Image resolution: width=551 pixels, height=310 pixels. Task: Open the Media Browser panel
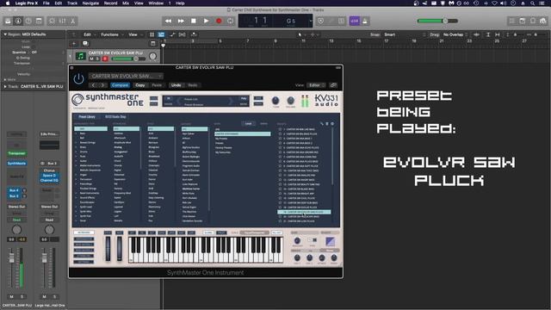tap(543, 21)
